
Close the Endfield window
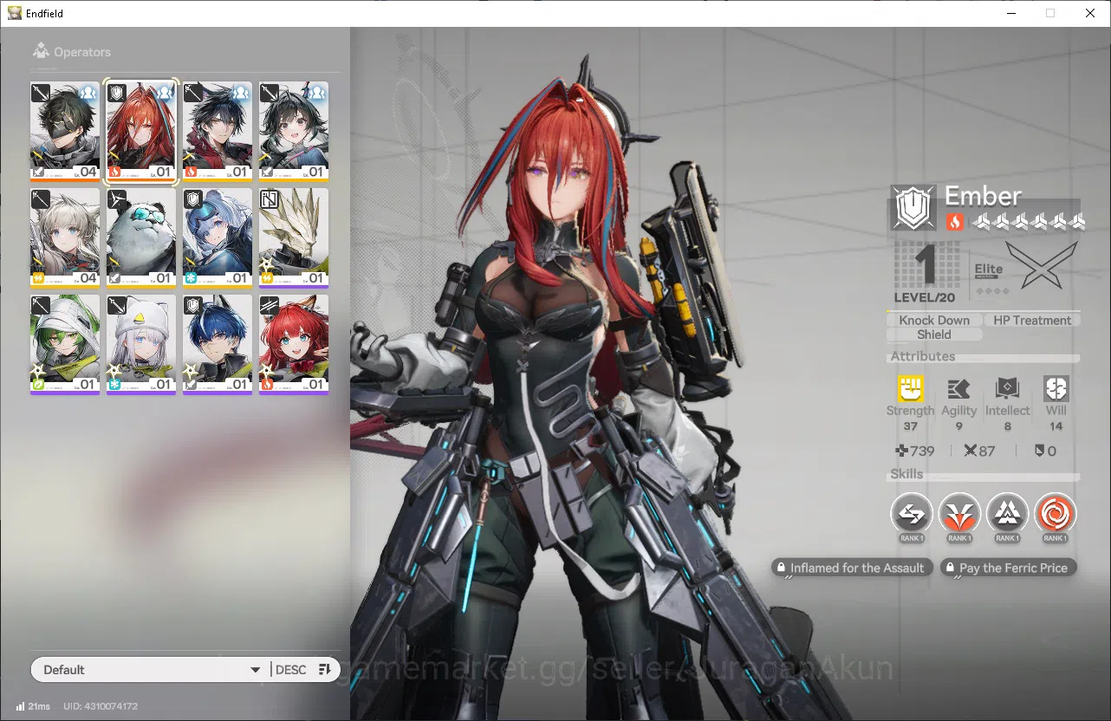(1090, 13)
